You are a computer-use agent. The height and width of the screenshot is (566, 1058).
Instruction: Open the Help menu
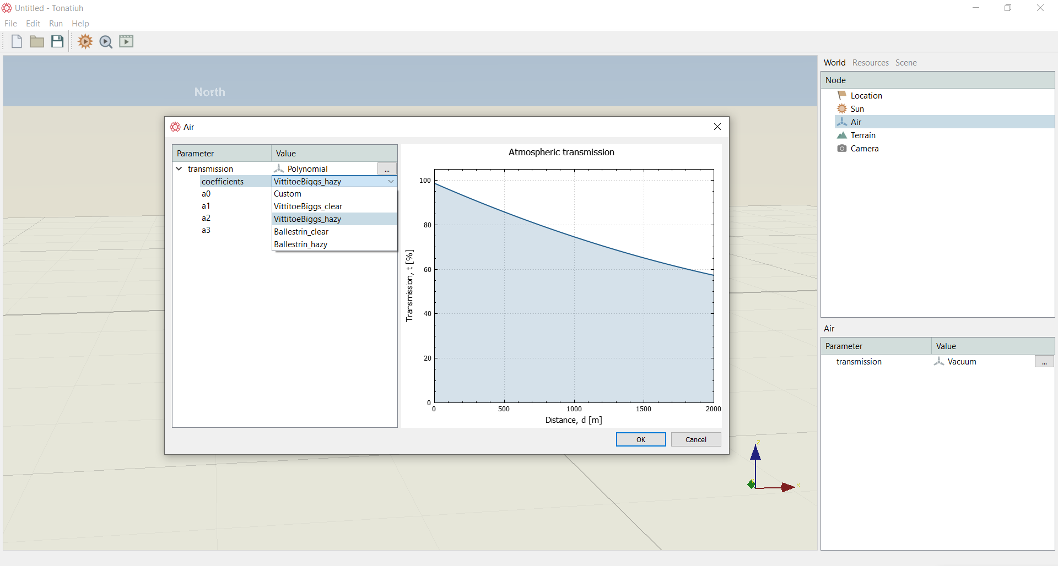[80, 24]
